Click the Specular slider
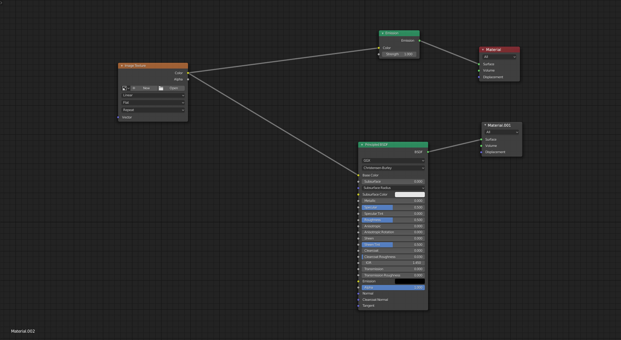621x340 pixels. click(x=393, y=207)
